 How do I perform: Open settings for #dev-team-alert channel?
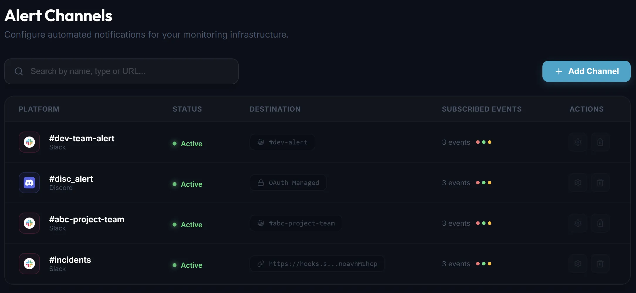click(x=578, y=142)
